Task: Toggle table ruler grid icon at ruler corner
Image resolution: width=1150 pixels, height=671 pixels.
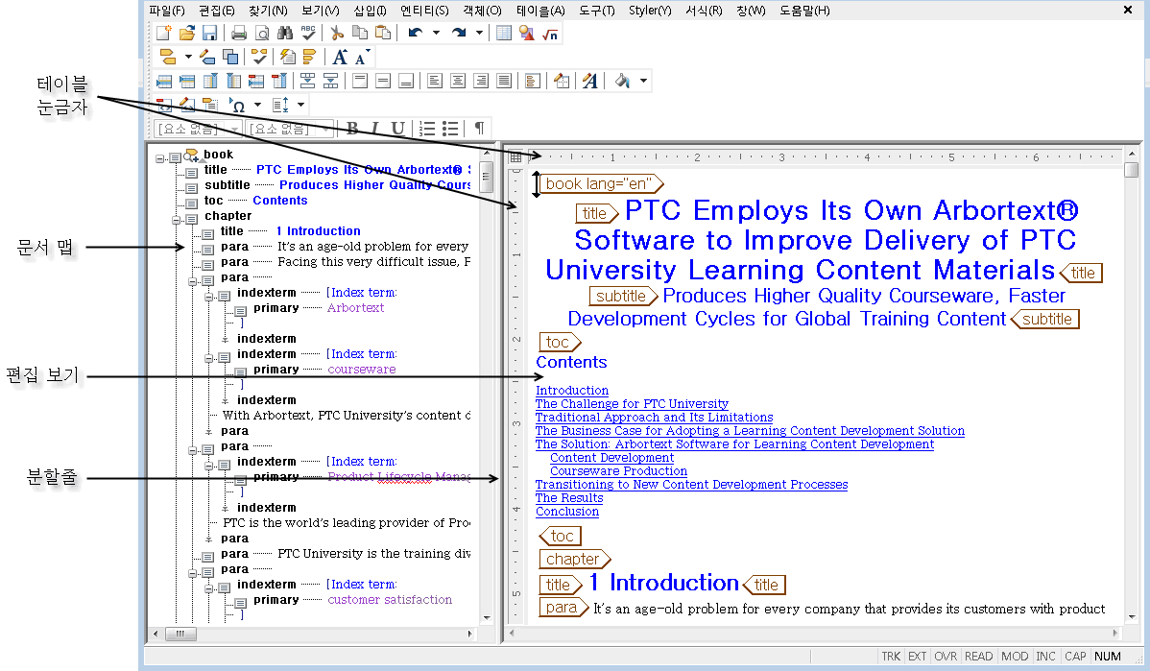Action: [515, 156]
